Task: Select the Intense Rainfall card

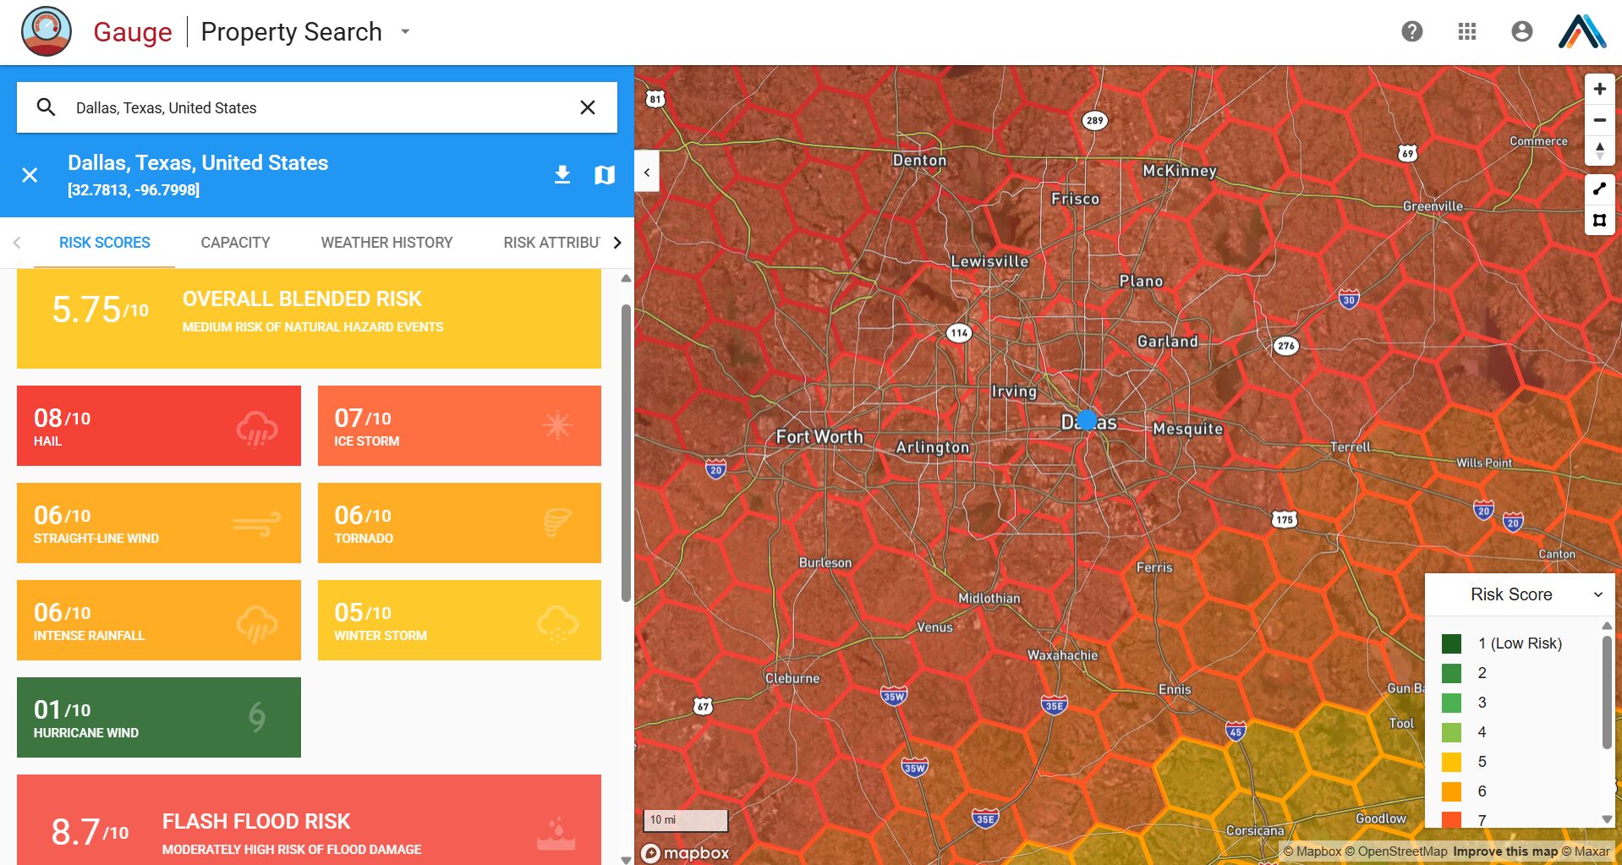Action: click(x=159, y=620)
